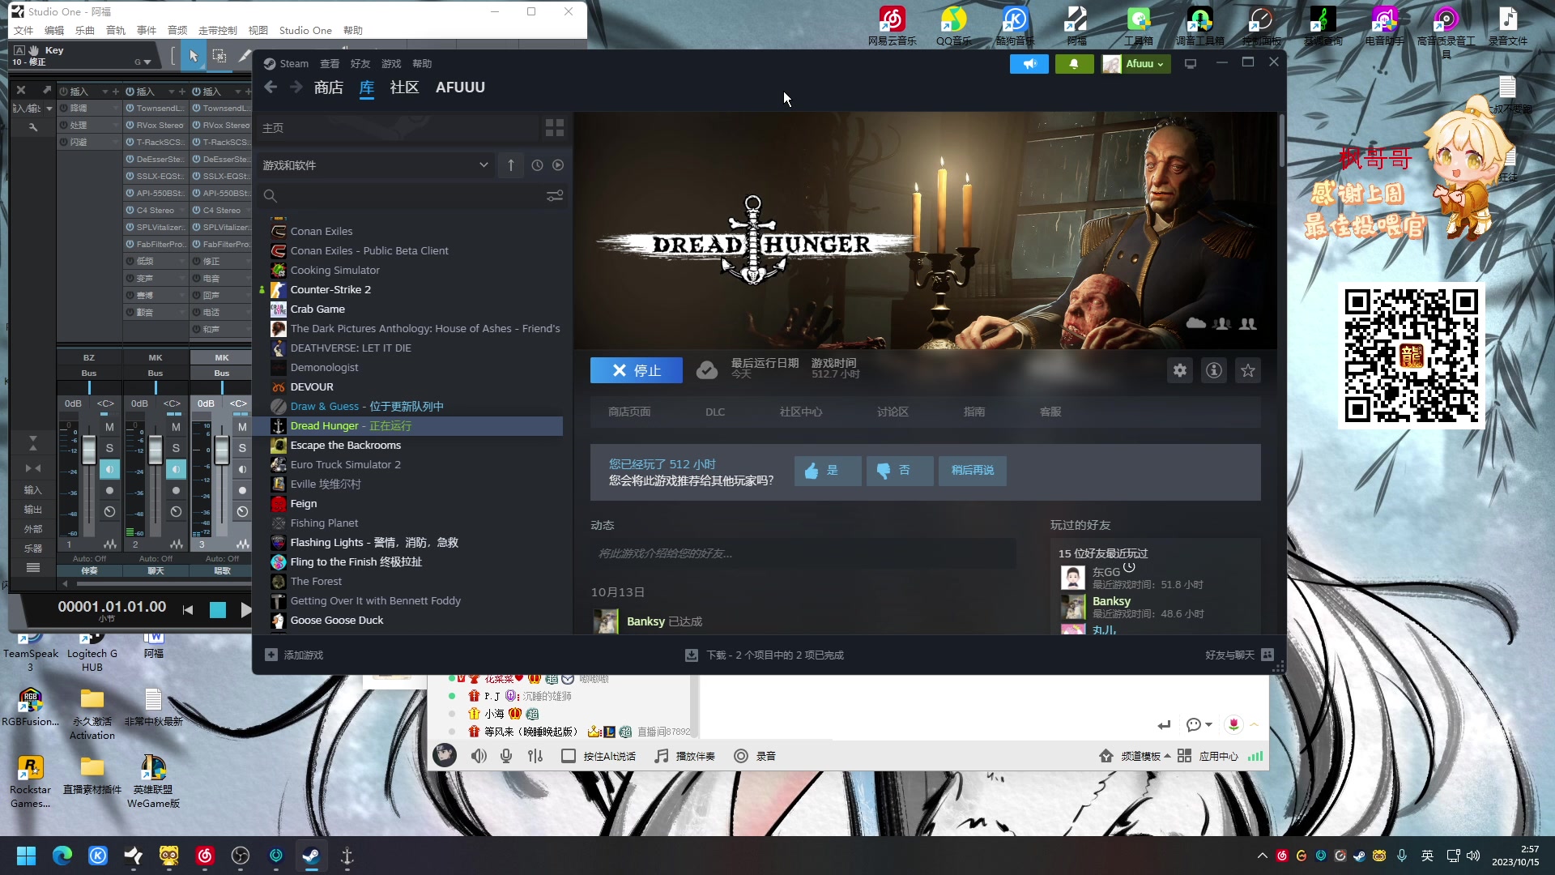Image resolution: width=1555 pixels, height=875 pixels.
Task: Open Steam from the Windows taskbar
Action: [x=312, y=856]
